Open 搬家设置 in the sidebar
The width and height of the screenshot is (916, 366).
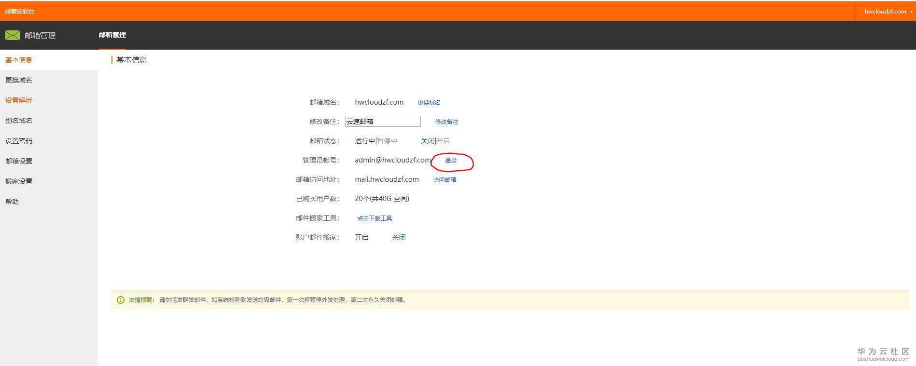pyautogui.click(x=19, y=181)
